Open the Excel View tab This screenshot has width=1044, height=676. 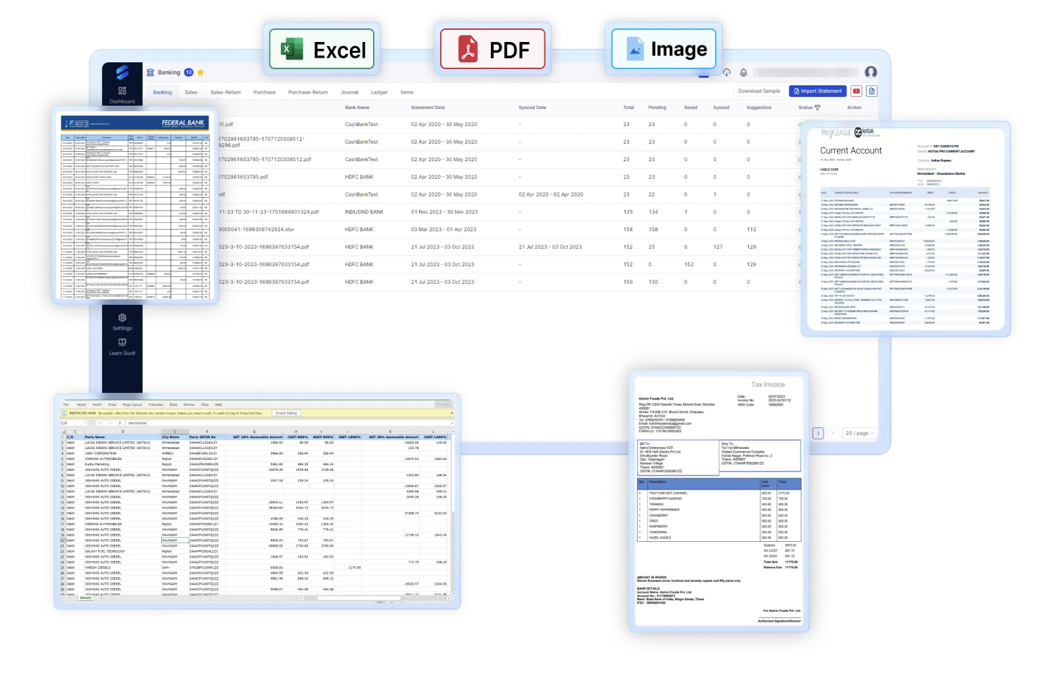pyautogui.click(x=204, y=404)
